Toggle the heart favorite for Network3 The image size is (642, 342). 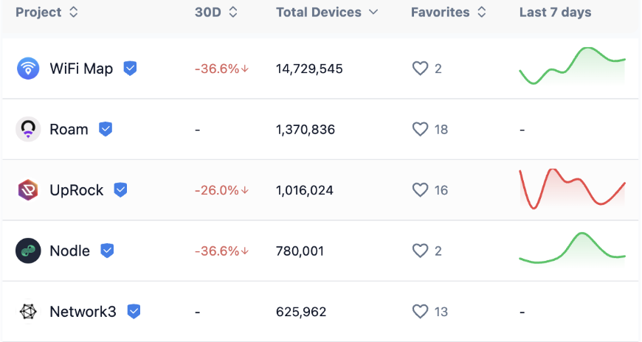(x=420, y=312)
